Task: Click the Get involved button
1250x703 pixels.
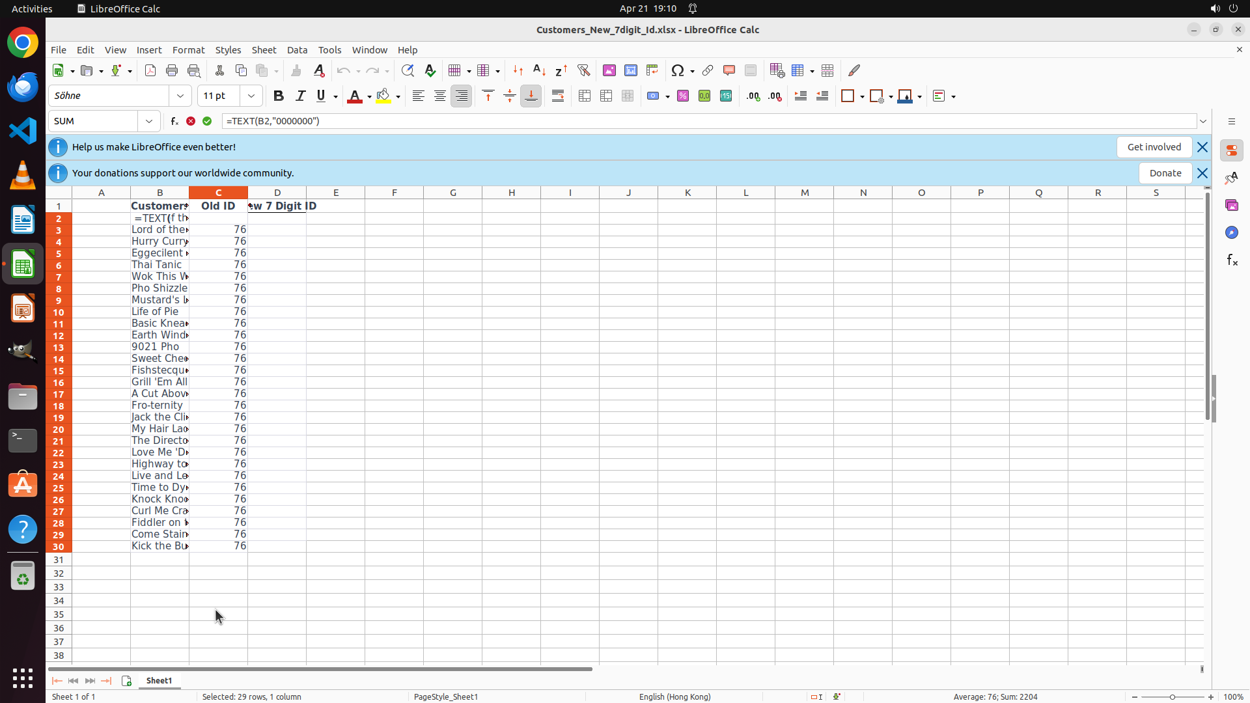Action: tap(1154, 147)
